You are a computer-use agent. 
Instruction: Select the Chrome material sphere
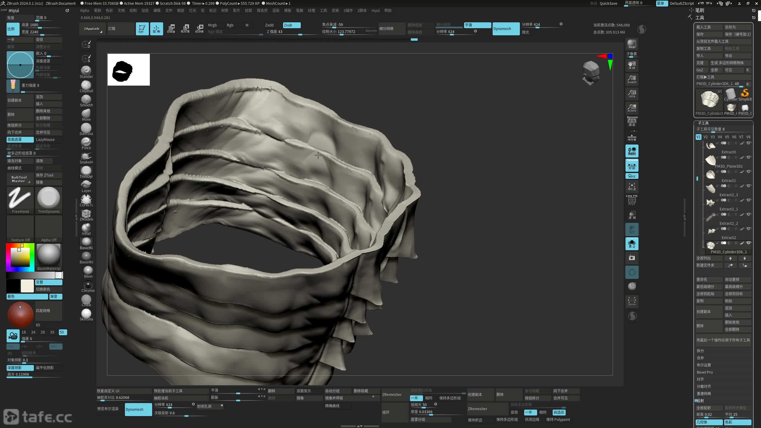click(88, 285)
